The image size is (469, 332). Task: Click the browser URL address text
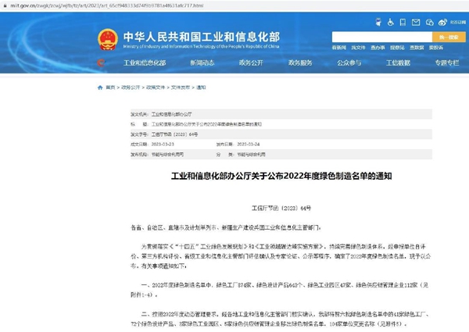[x=107, y=5]
